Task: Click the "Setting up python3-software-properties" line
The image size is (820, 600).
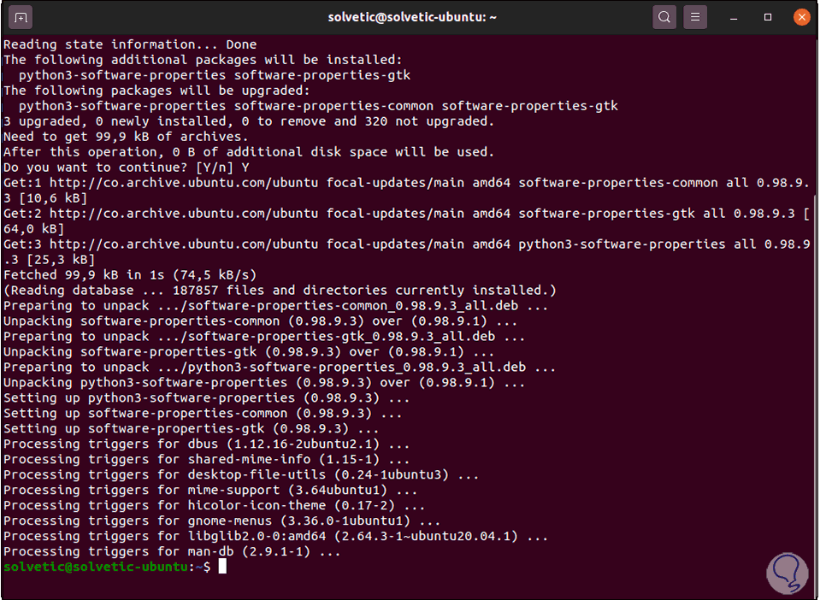Action: tap(206, 397)
